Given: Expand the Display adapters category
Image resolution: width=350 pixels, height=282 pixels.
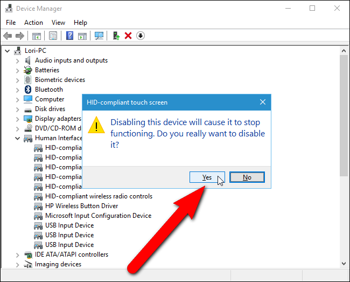Looking at the screenshot, I should (x=18, y=119).
